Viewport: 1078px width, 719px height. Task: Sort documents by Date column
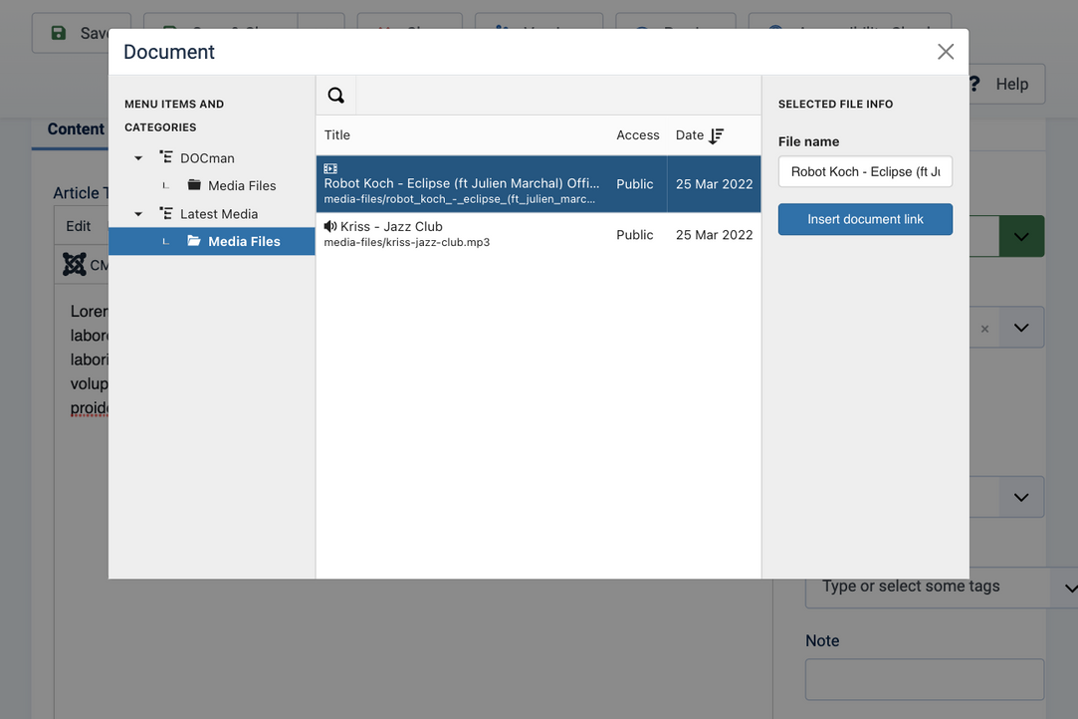coord(689,134)
